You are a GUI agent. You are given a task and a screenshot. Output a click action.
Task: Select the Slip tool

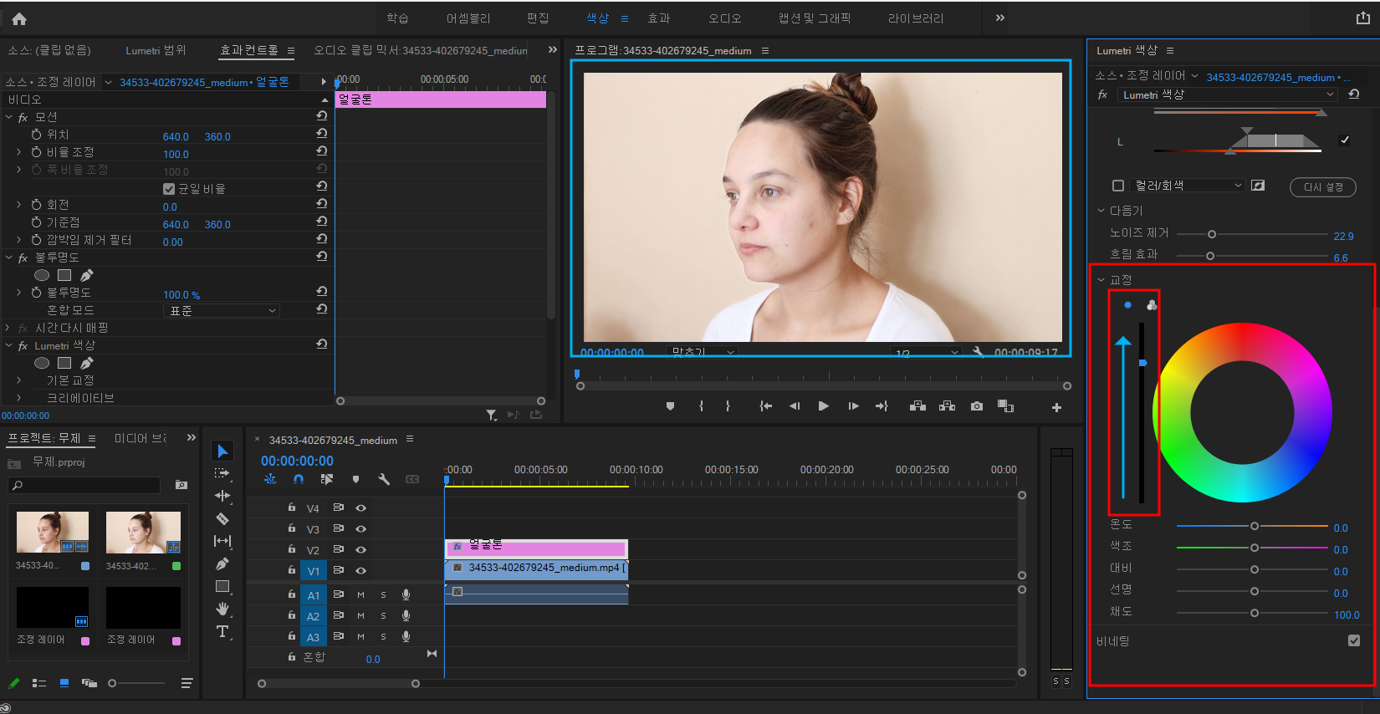pos(222,541)
